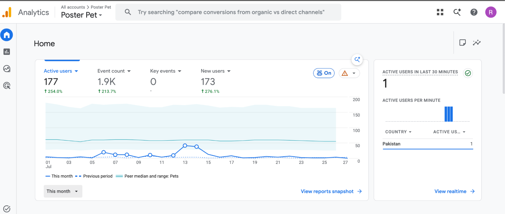Open the Poster Pet property selector

82,15
